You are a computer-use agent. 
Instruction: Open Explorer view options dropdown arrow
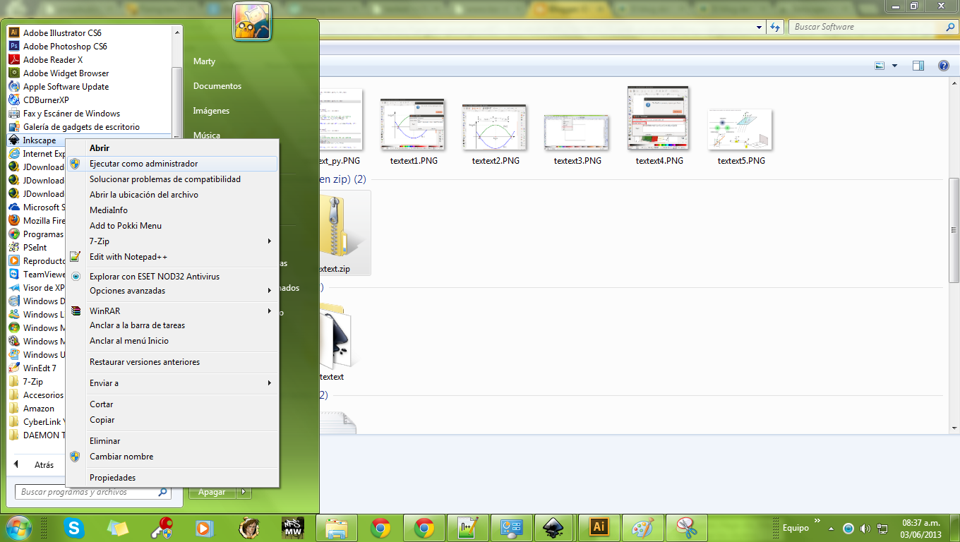coord(895,66)
